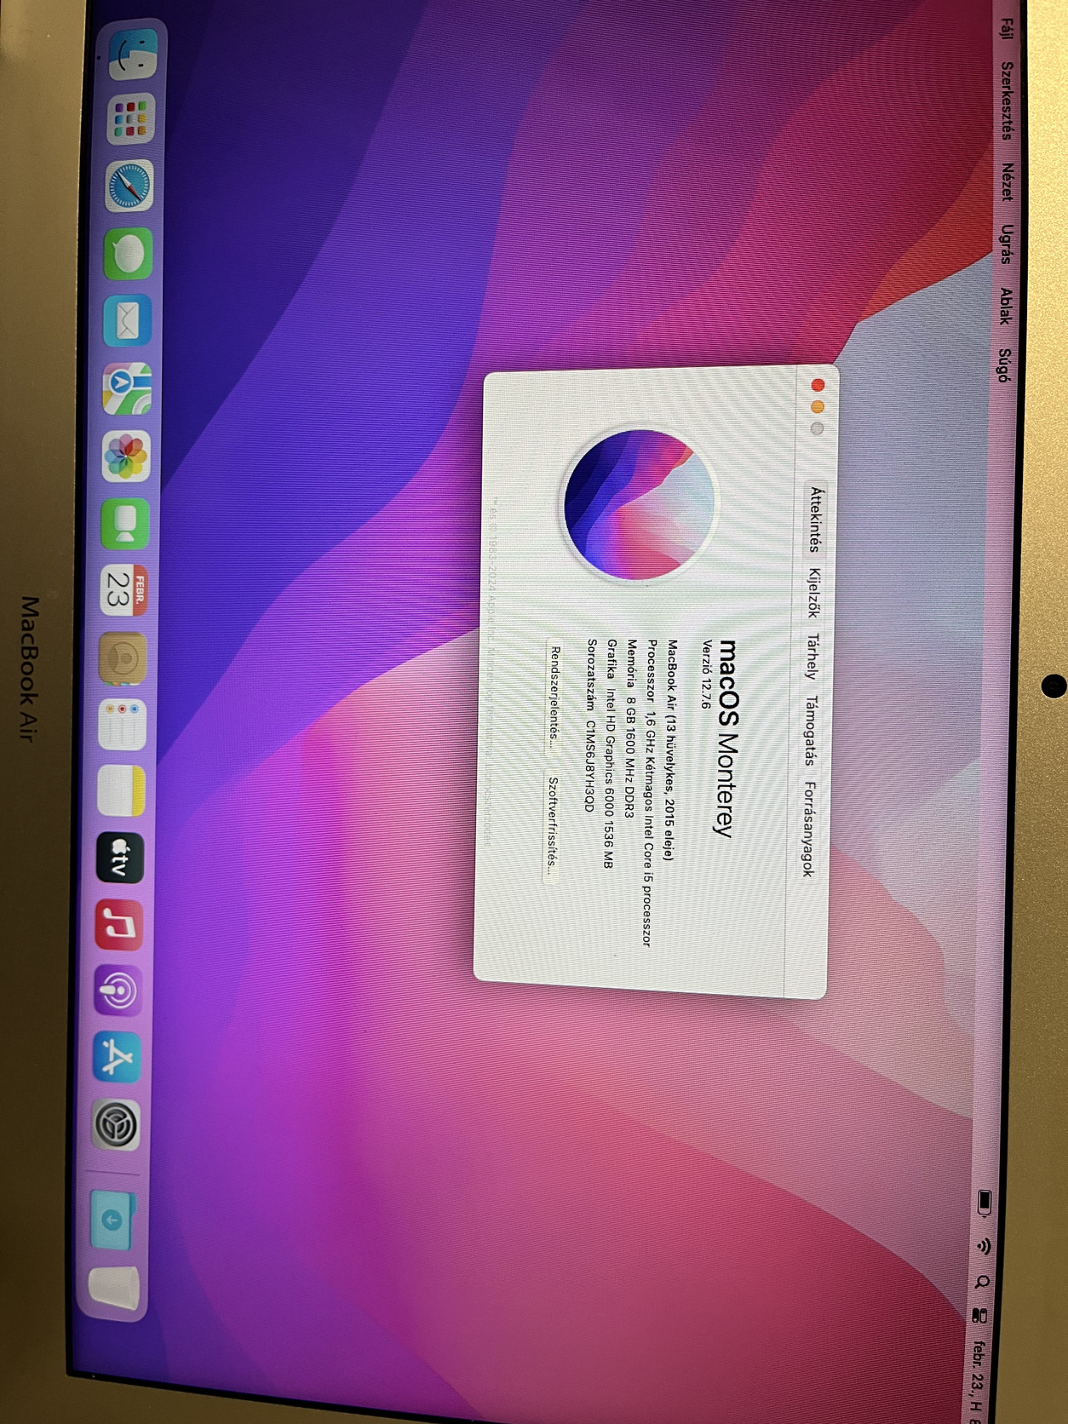Screen dimensions: 1068x1424
Task: Open the Ablak menu
Action: click(x=1005, y=307)
